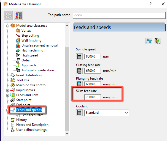Click the reset feeds and speeds icon

click(149, 41)
